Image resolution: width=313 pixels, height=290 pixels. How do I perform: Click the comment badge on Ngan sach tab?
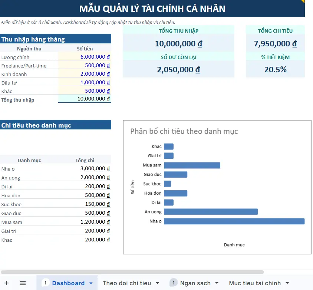point(173,283)
